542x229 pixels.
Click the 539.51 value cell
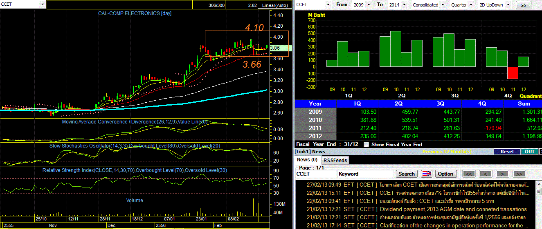click(x=399, y=120)
